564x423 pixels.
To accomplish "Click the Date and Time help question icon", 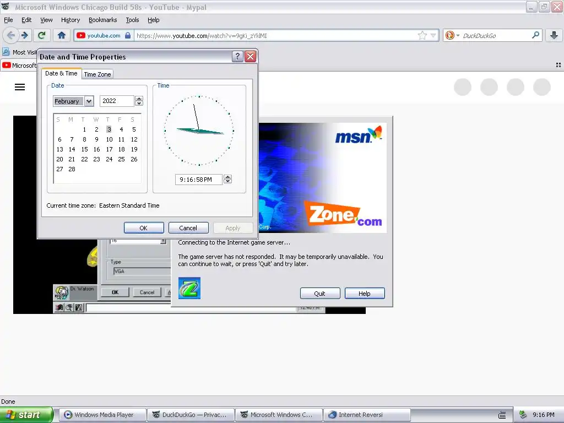I will pos(237,57).
